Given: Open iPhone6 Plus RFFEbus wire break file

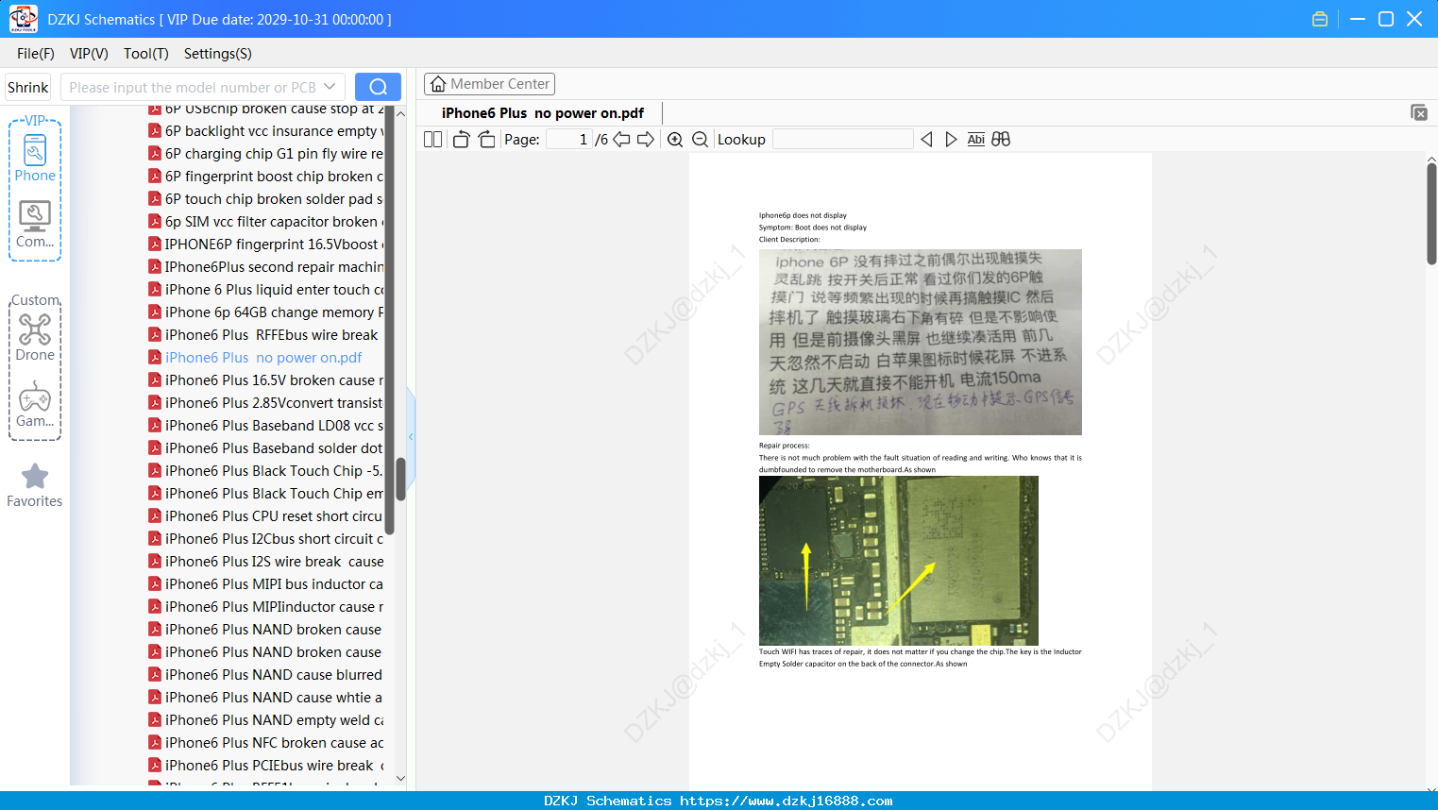Looking at the screenshot, I should [271, 335].
